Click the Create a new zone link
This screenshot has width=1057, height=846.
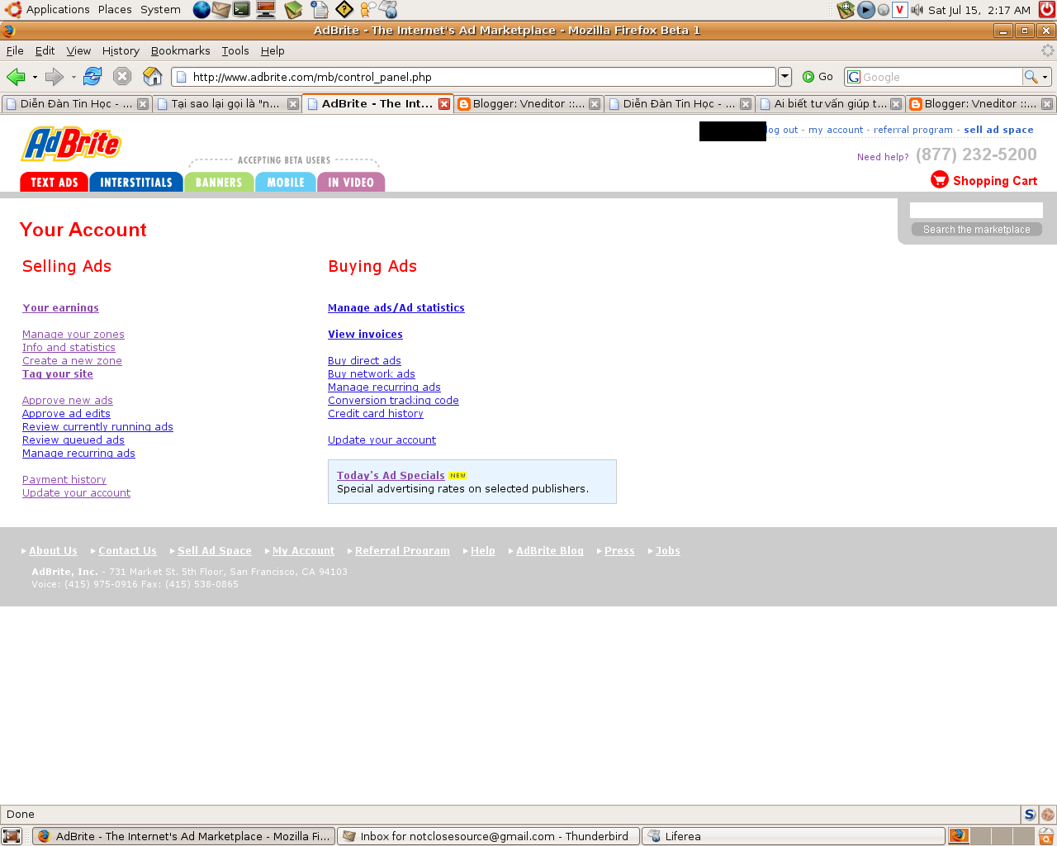[x=72, y=360]
